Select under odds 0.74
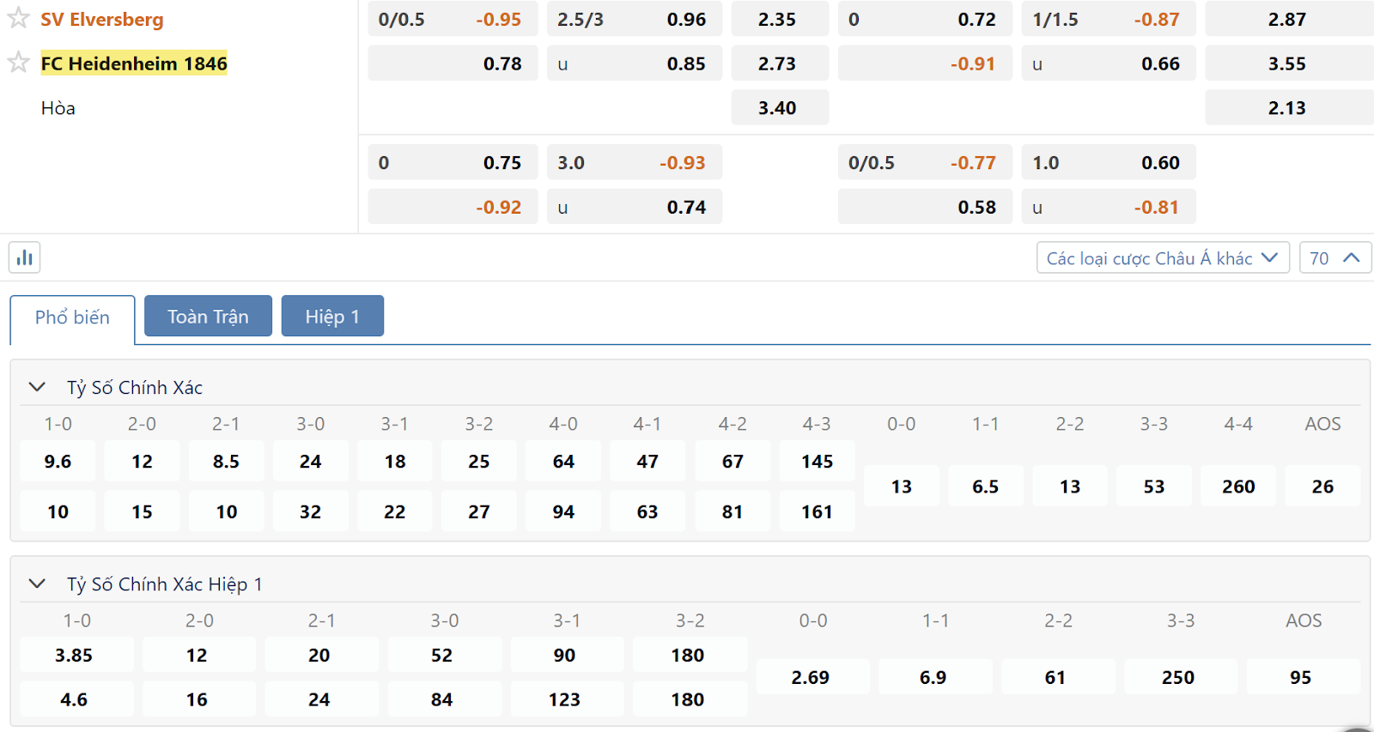The width and height of the screenshot is (1374, 732). click(x=634, y=207)
